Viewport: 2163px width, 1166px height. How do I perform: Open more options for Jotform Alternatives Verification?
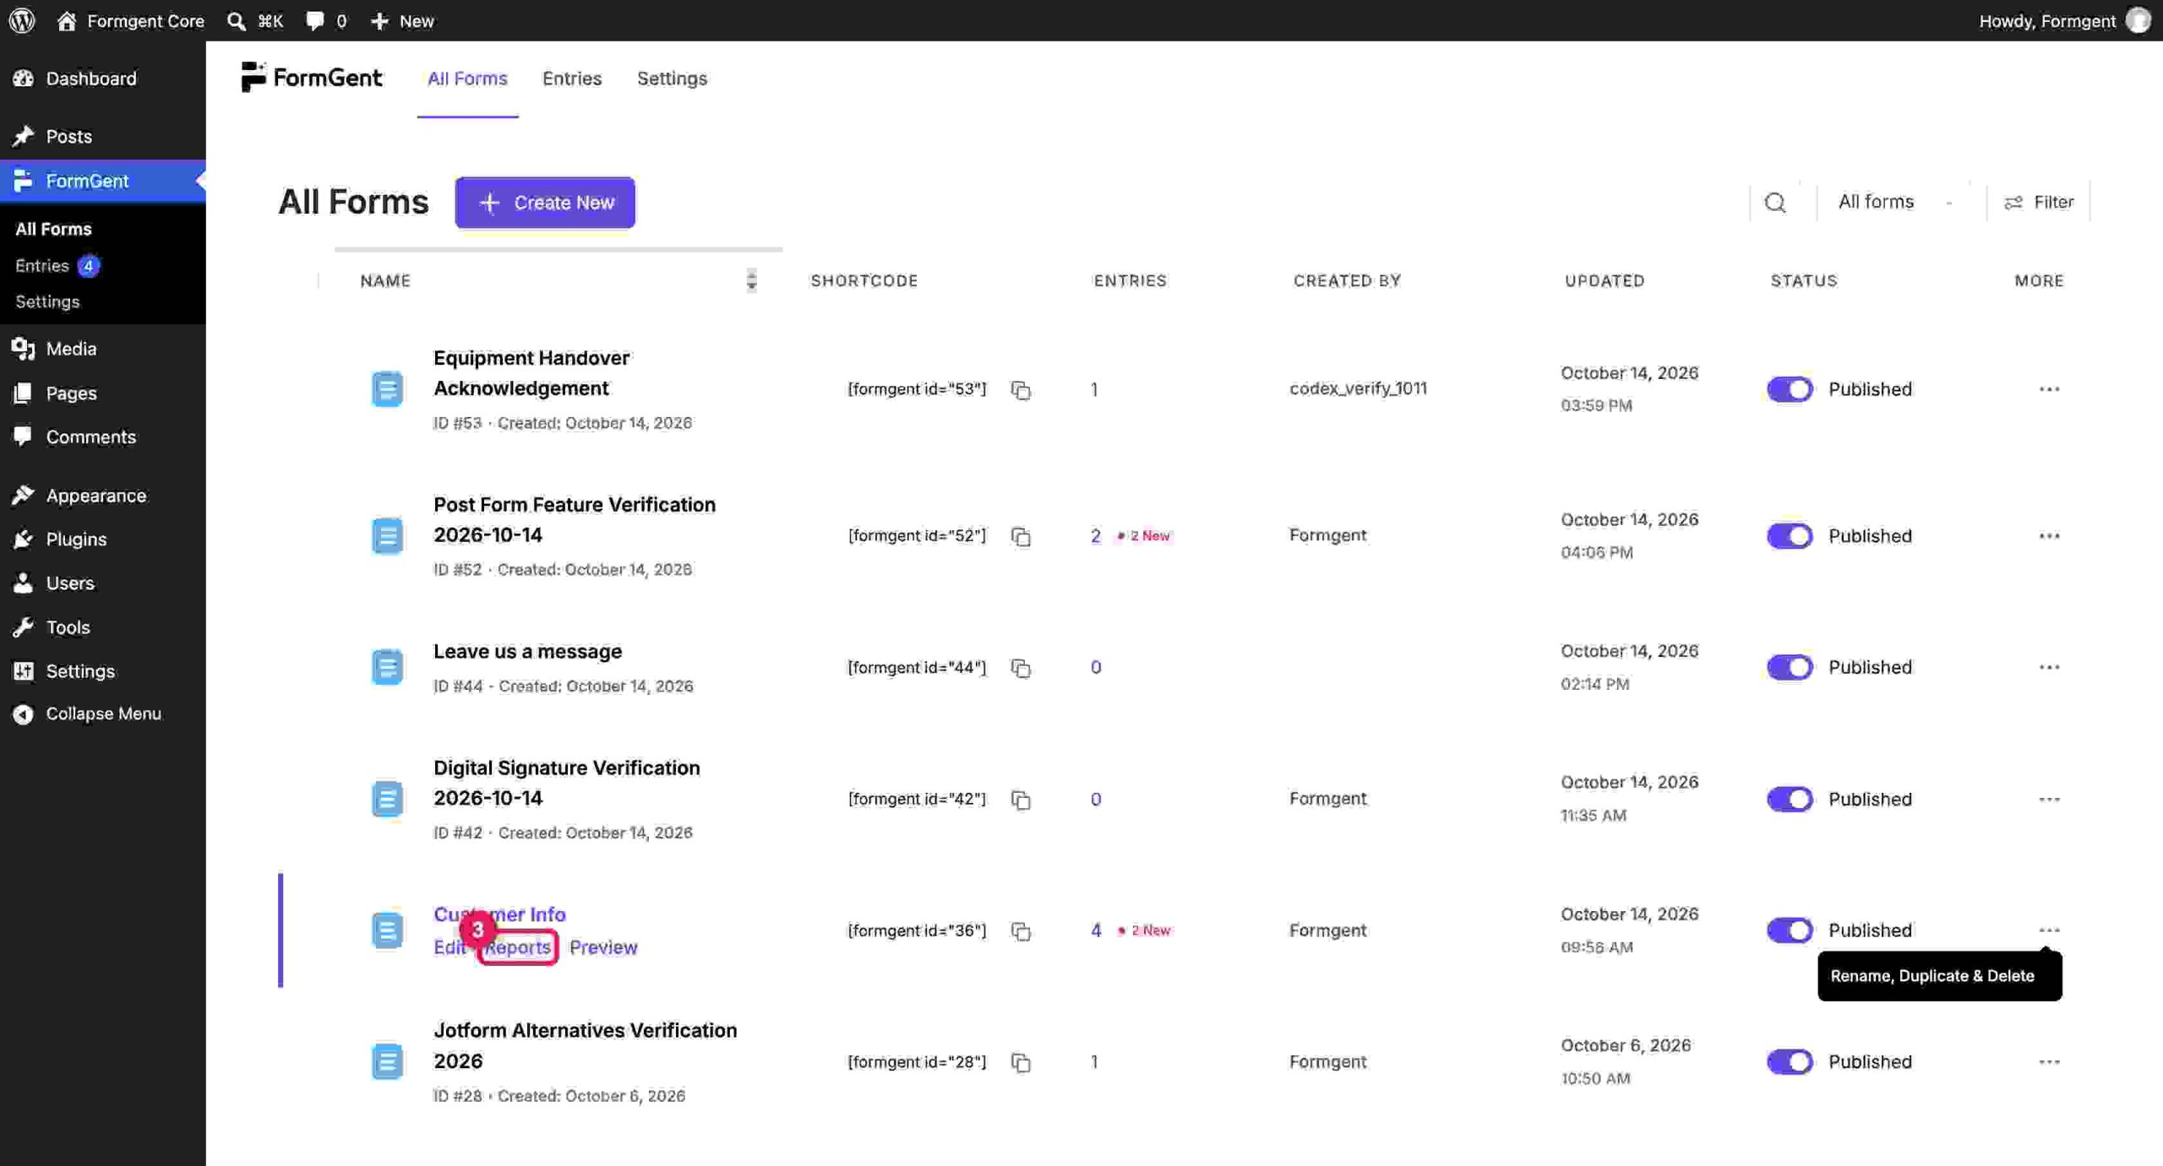[2049, 1061]
